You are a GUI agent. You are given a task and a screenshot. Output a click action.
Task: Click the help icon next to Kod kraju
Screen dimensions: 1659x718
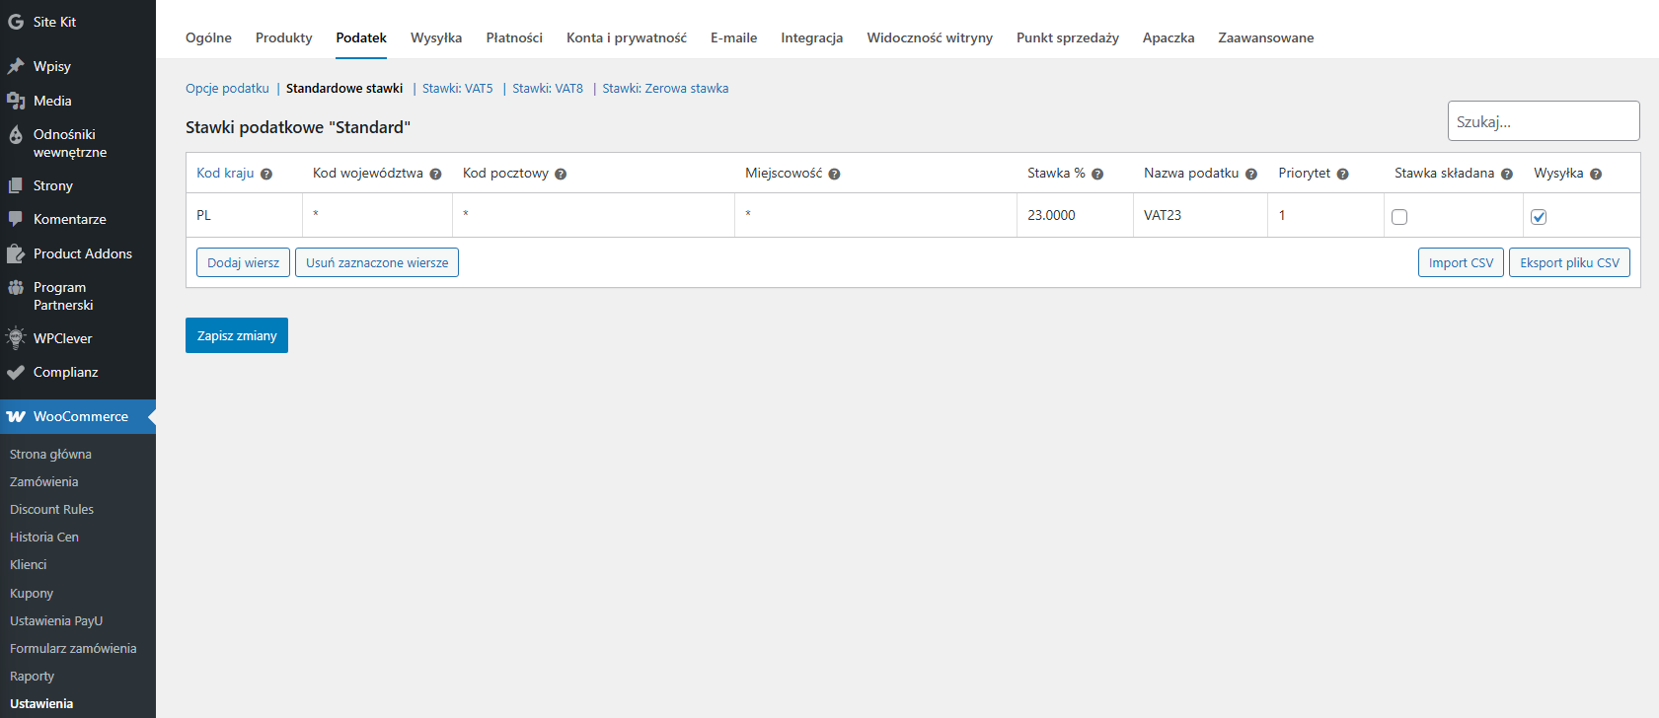coord(266,175)
